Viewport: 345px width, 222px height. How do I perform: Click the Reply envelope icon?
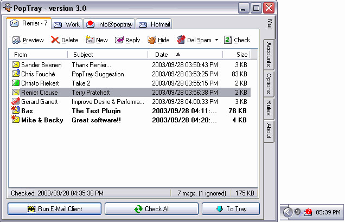coord(119,40)
